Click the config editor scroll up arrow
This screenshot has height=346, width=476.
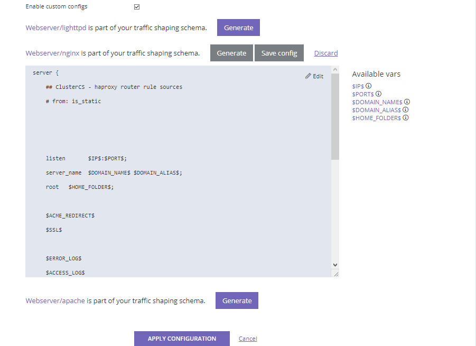[x=335, y=69]
